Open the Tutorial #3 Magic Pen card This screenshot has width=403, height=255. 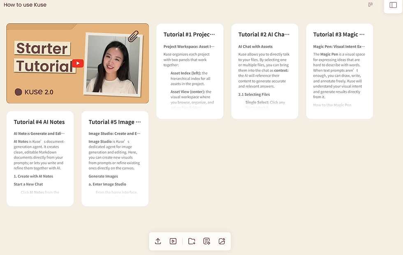pyautogui.click(x=339, y=71)
